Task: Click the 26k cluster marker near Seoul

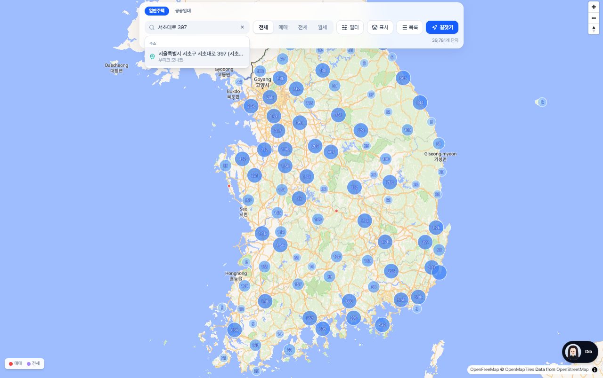Action: pyautogui.click(x=270, y=97)
